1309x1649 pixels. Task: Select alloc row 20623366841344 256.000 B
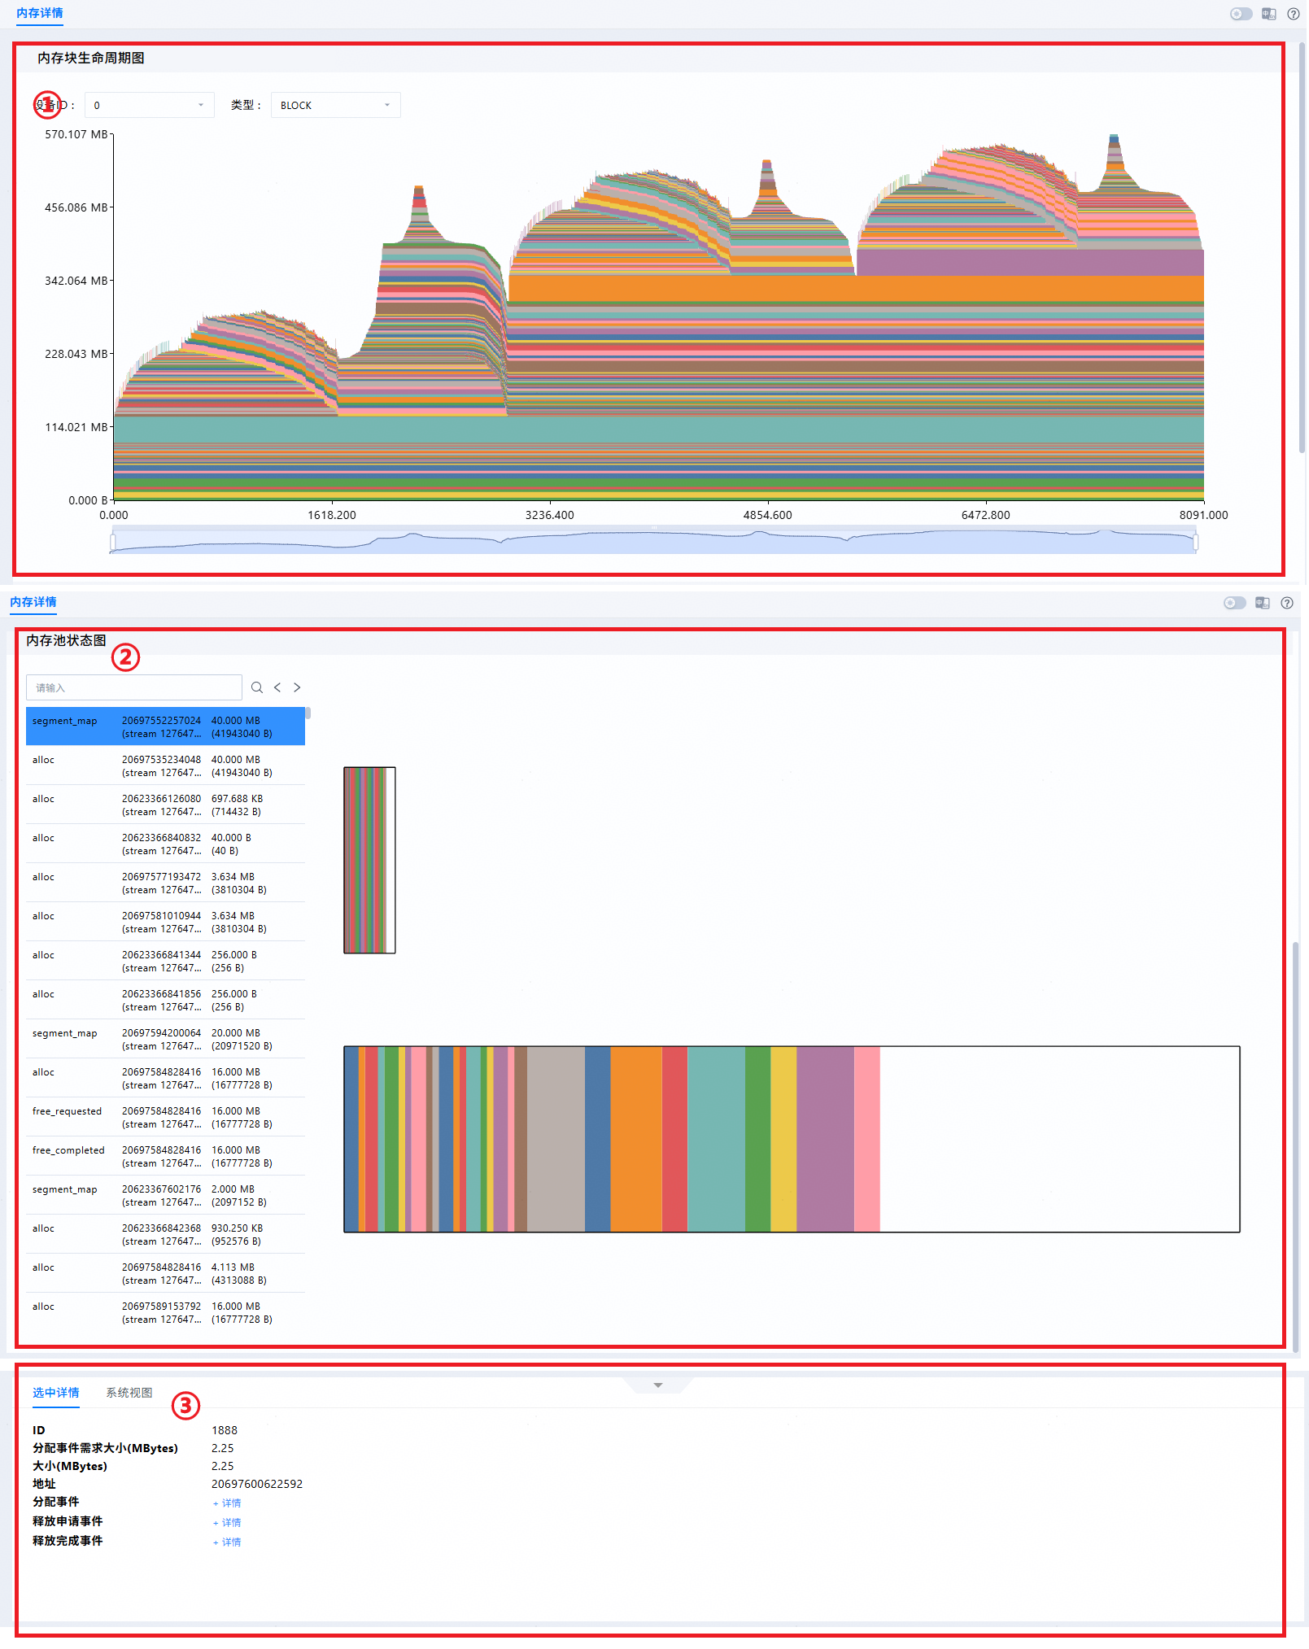click(x=165, y=961)
